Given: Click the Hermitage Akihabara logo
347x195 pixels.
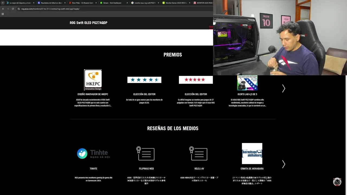Looking at the screenshot, I should point(252,154).
